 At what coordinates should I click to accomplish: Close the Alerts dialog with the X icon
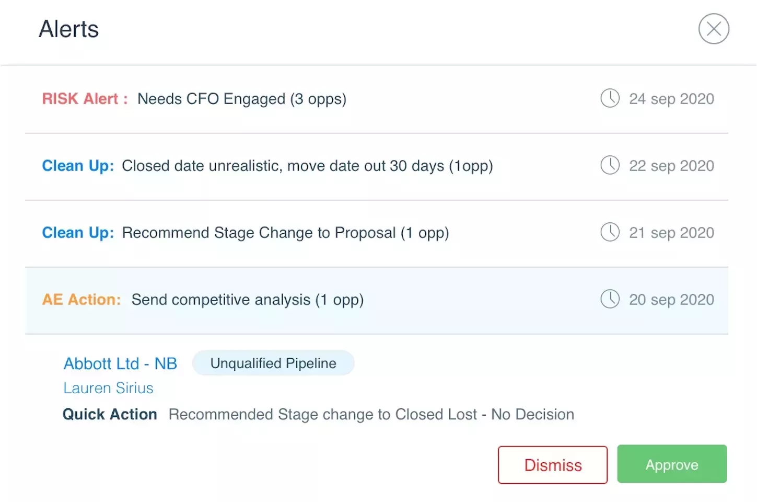714,29
